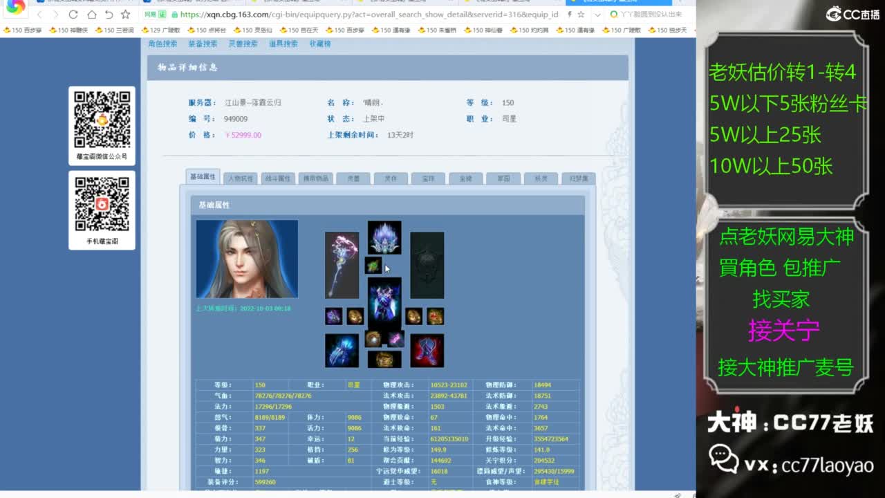The image size is (885, 498).
Task: Open 装备搜索 navigation link
Action: [x=203, y=44]
